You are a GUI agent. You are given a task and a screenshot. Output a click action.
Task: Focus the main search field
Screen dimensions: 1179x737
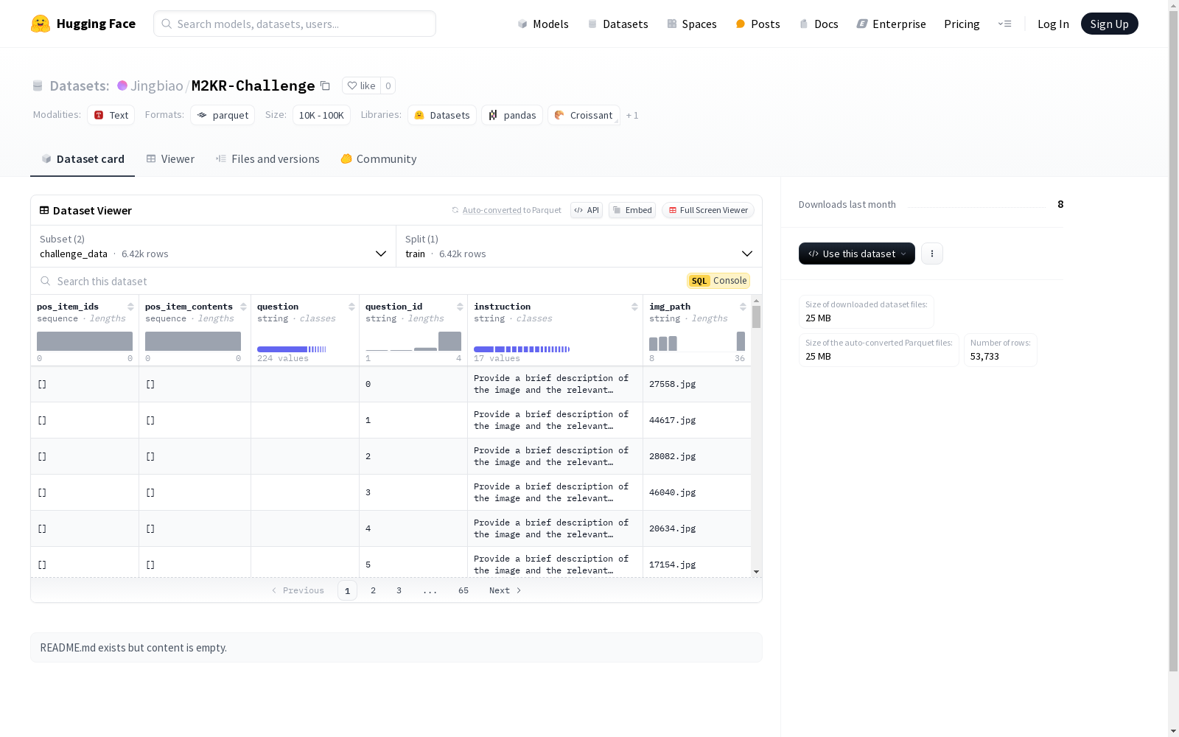(295, 24)
